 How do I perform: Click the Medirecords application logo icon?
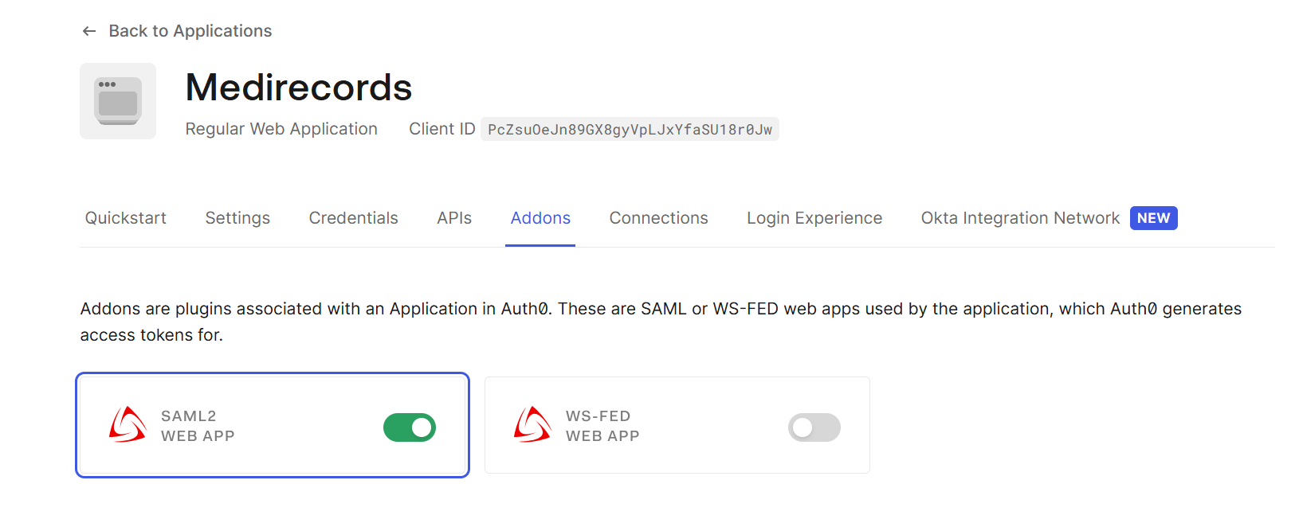118,101
